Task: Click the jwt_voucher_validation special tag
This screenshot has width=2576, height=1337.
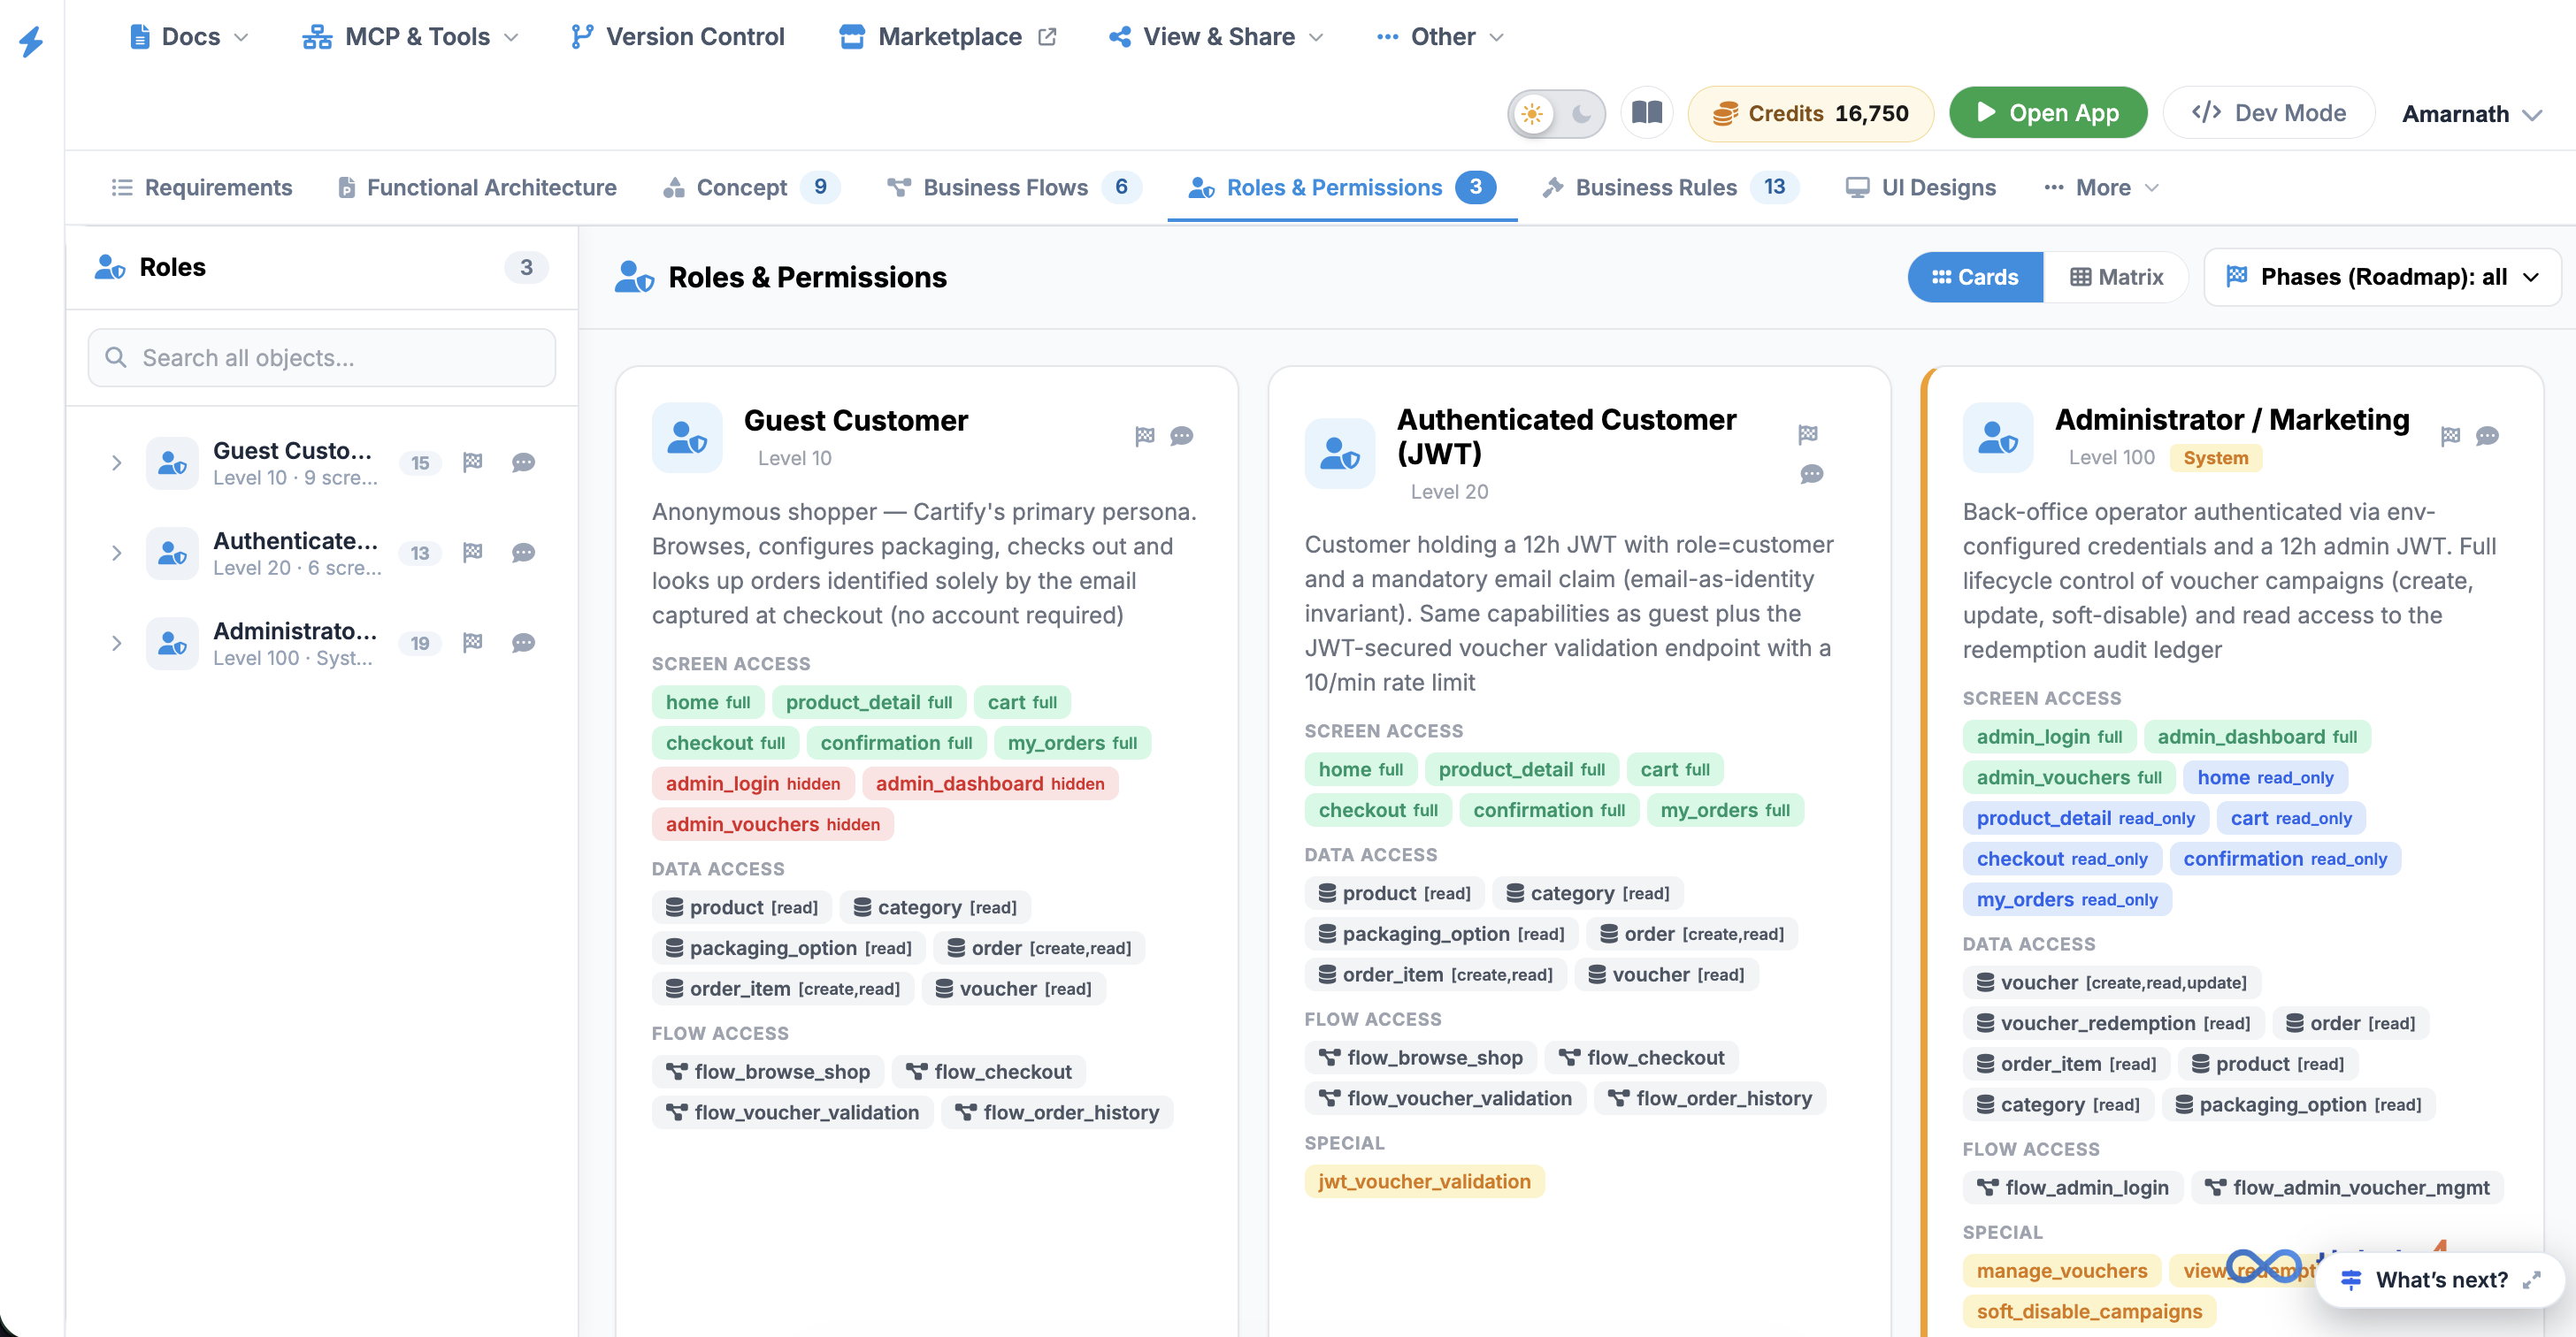Action: tap(1424, 1181)
